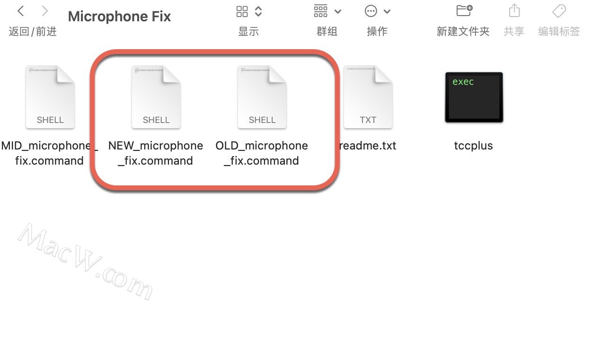Open the ellipsis 操作 action menu icon
The width and height of the screenshot is (600, 351).
click(371, 11)
